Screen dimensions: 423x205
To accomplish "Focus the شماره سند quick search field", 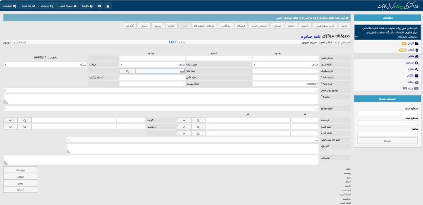I will [388, 113].
